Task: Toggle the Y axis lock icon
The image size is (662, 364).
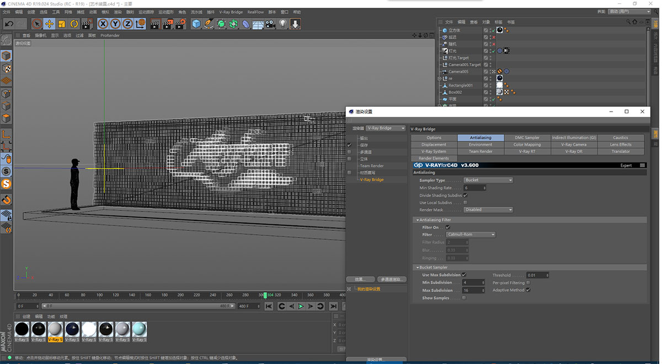Action: [115, 24]
